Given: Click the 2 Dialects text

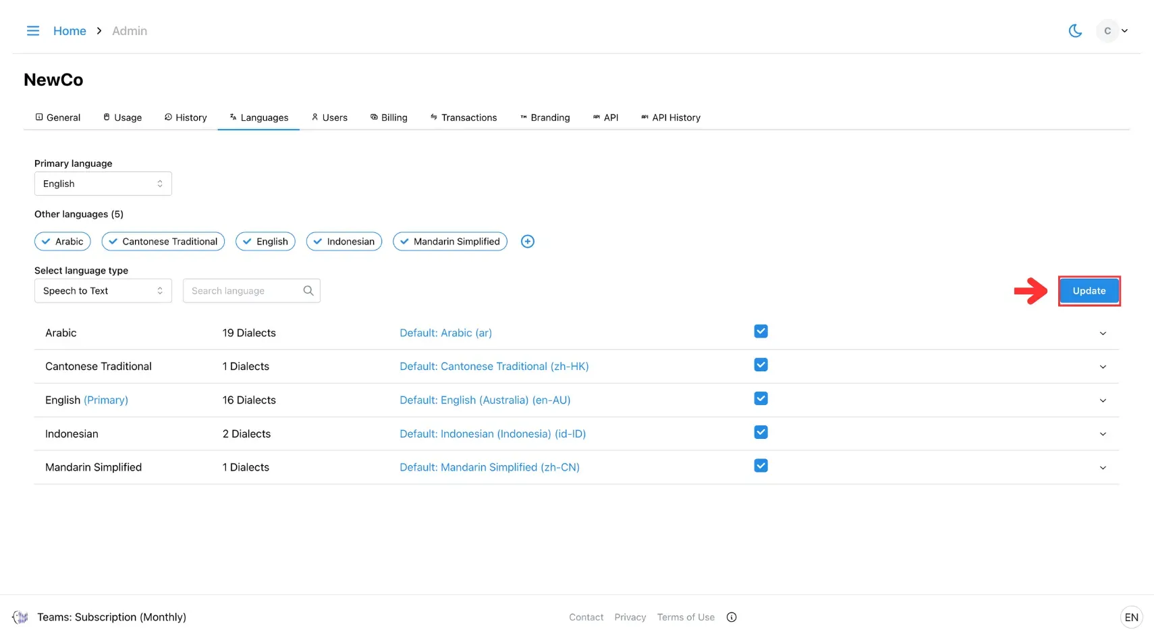Looking at the screenshot, I should point(246,434).
